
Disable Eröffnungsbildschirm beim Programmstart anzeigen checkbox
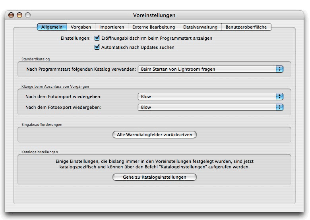click(x=97, y=39)
